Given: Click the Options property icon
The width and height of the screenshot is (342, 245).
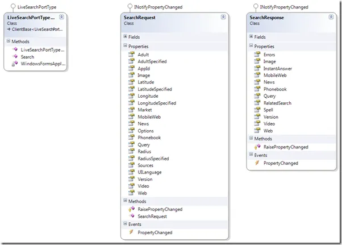Looking at the screenshot, I should click(x=131, y=130).
